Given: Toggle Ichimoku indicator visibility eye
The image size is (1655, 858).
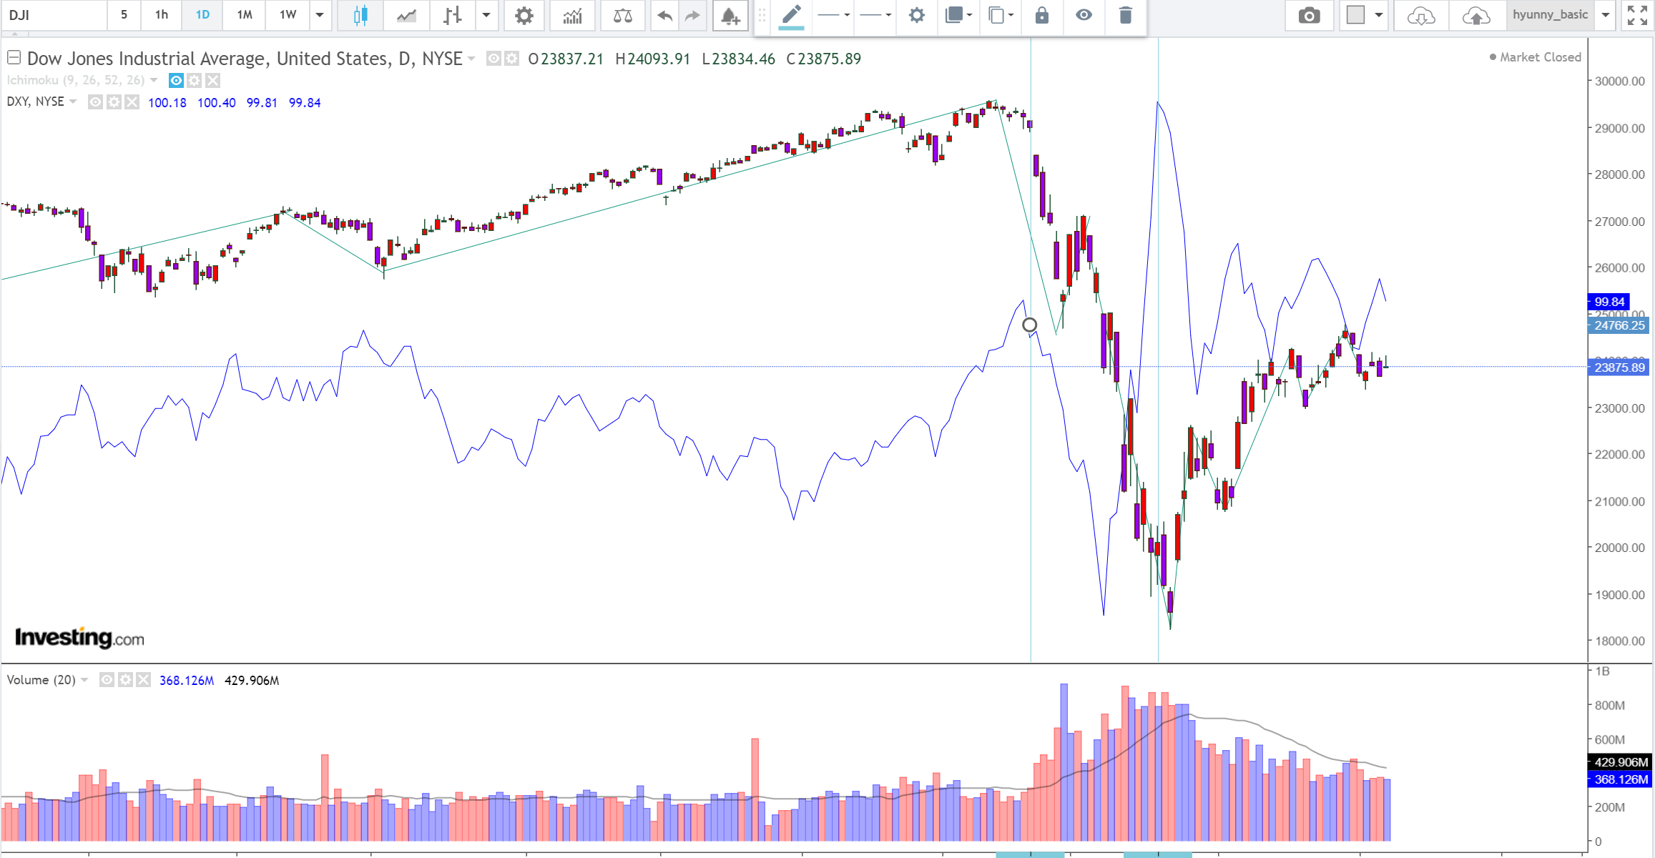Looking at the screenshot, I should point(176,80).
